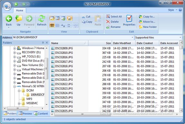The width and height of the screenshot is (185, 124).
Task: Sort by Date Modified column header
Action: click(x=124, y=43)
